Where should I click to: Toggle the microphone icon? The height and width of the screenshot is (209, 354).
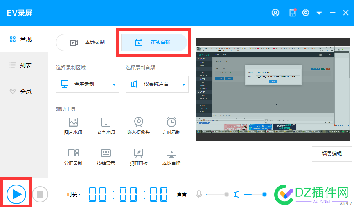(x=198, y=194)
